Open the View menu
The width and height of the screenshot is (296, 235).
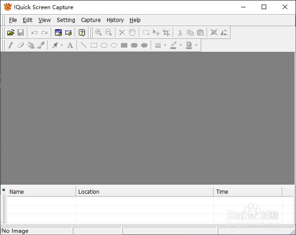click(44, 20)
